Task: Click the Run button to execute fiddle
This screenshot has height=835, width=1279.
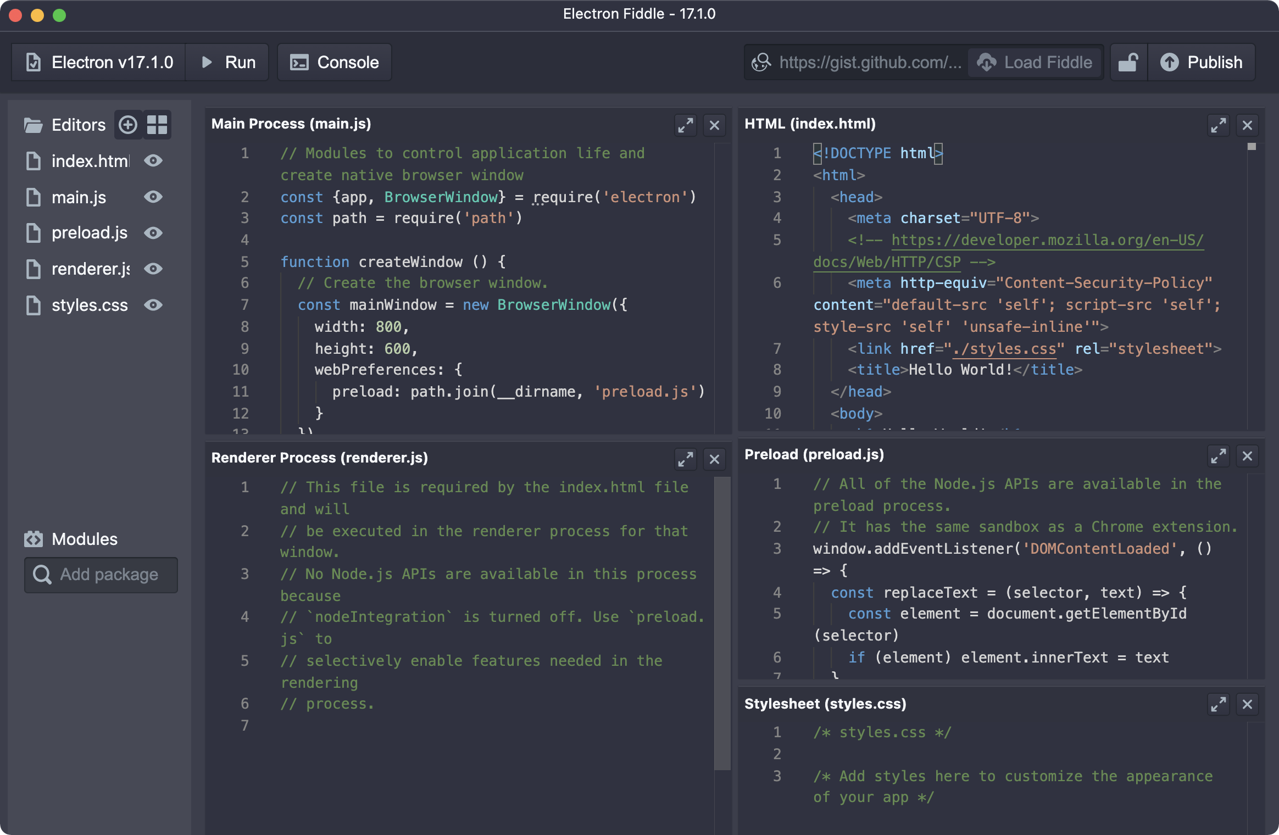Action: pos(229,63)
